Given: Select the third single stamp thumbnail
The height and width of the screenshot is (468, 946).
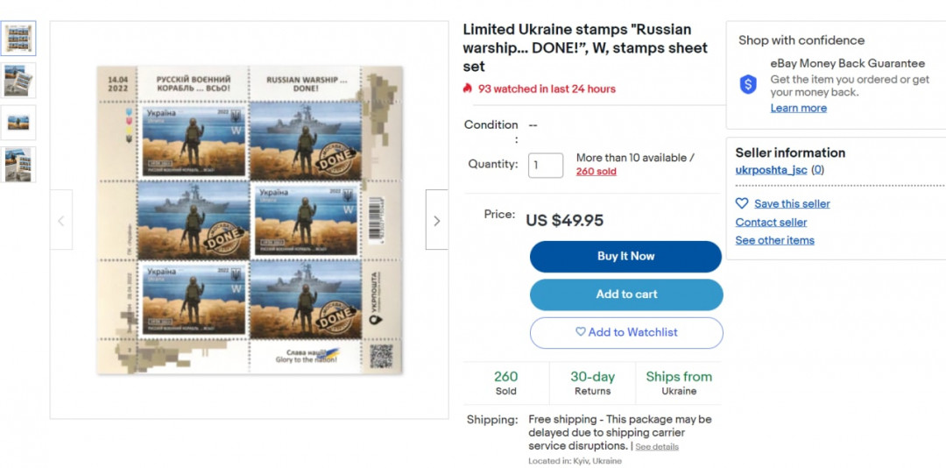Looking at the screenshot, I should [18, 123].
